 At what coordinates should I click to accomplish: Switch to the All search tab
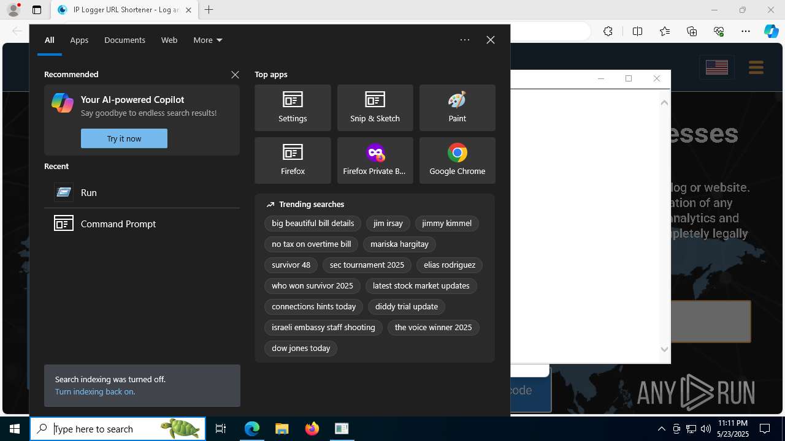click(x=50, y=40)
